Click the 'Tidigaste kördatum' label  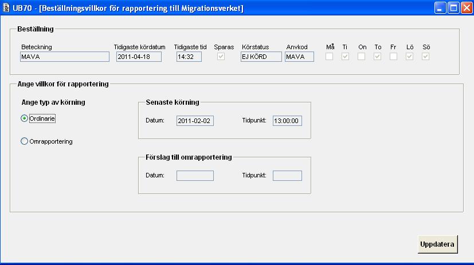click(x=139, y=47)
